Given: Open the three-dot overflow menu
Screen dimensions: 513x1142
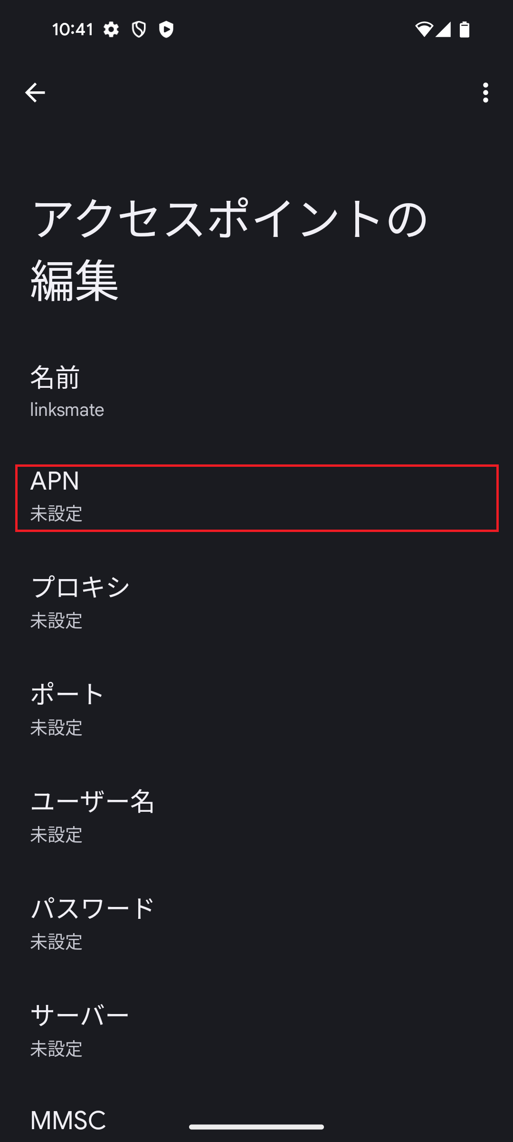Looking at the screenshot, I should (485, 92).
